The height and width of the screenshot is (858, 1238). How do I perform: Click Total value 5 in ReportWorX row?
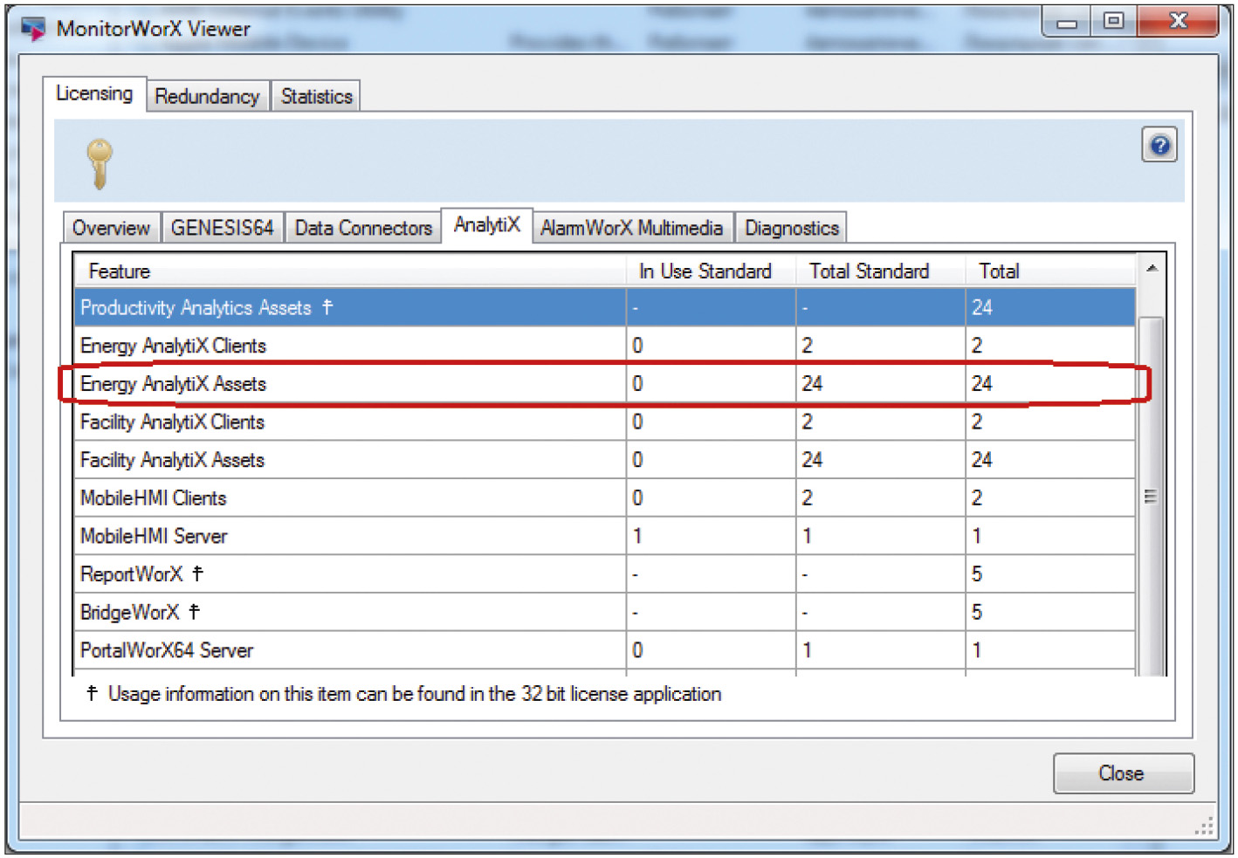click(x=977, y=574)
